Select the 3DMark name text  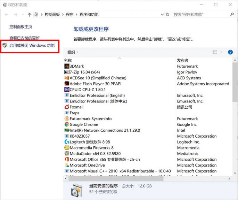click(x=77, y=66)
